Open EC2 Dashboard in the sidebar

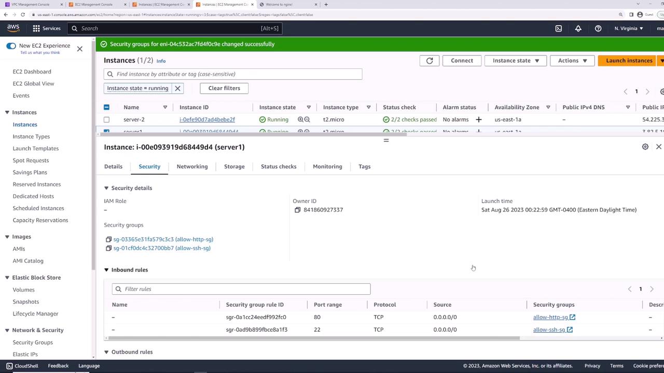[32, 72]
